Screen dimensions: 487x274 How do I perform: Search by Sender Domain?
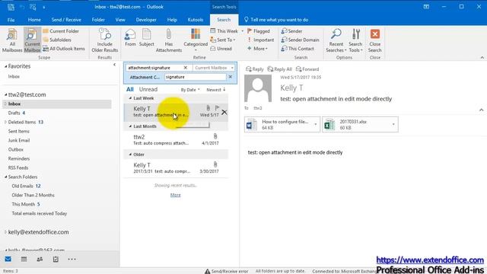300,40
